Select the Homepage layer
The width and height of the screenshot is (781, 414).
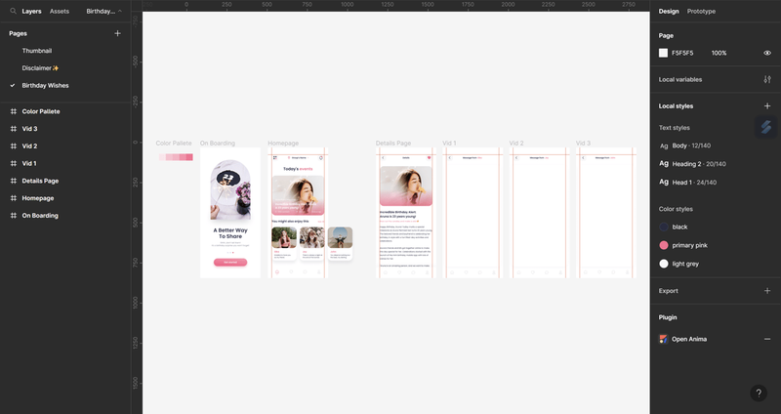tap(38, 198)
